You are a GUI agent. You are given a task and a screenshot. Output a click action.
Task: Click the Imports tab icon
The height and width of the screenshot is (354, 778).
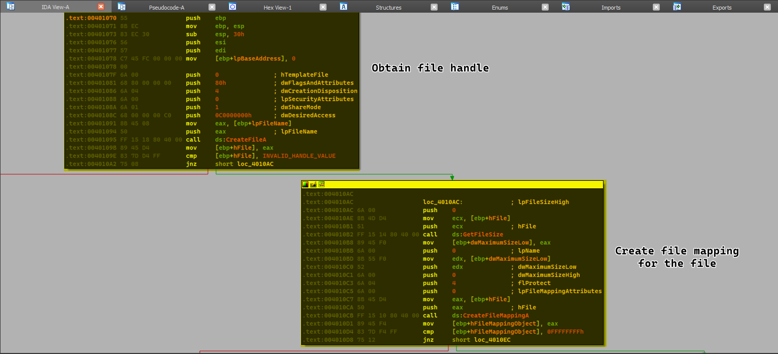566,7
